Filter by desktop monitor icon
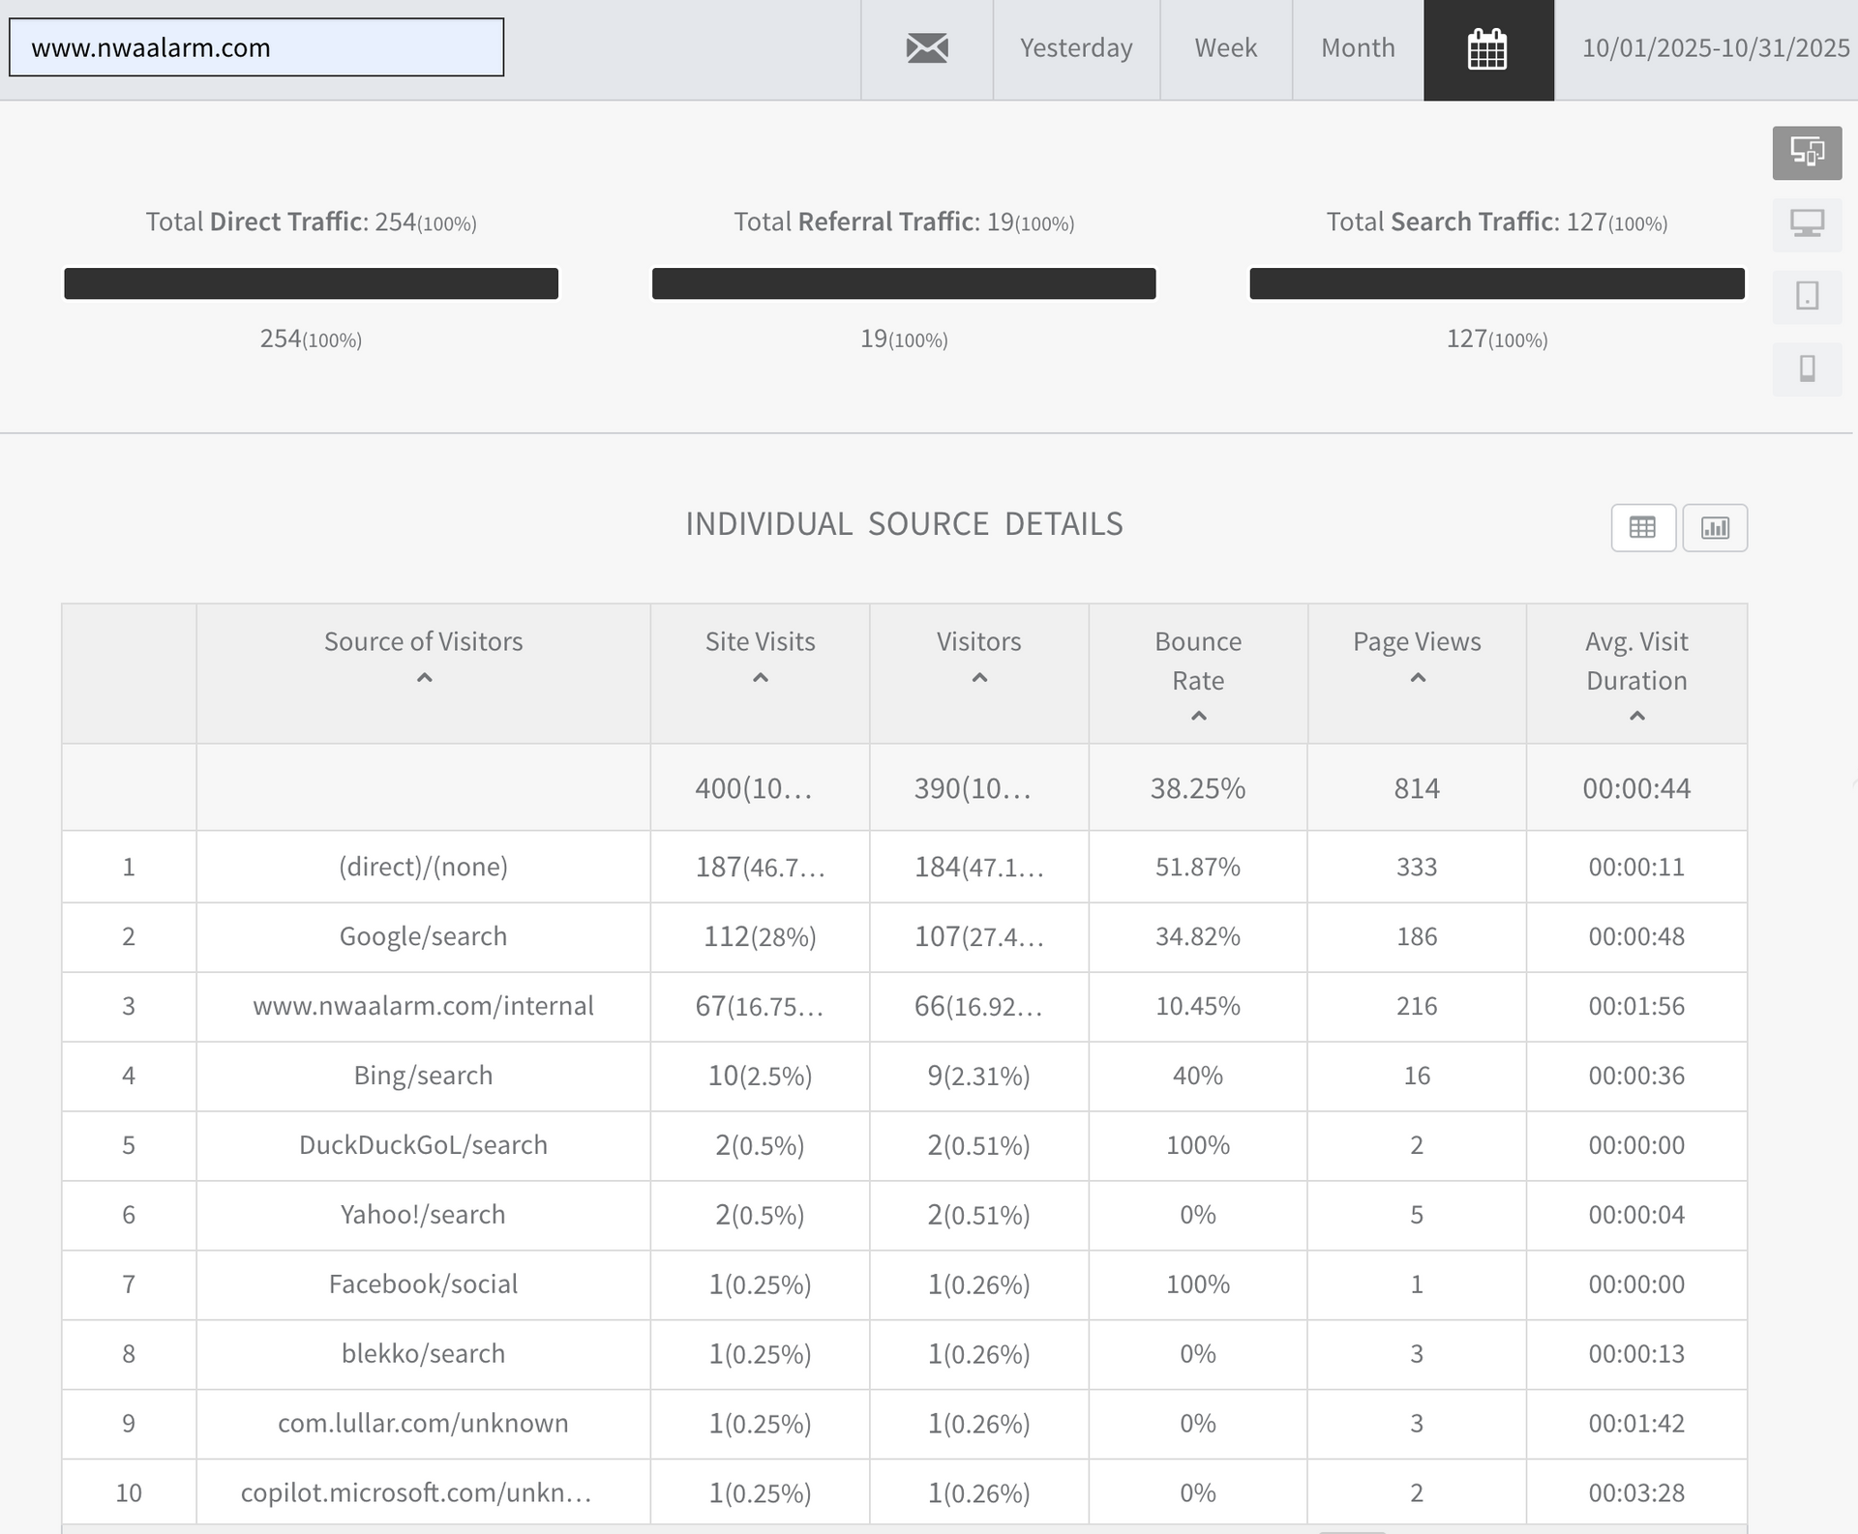Image resolution: width=1858 pixels, height=1534 pixels. coord(1806,224)
